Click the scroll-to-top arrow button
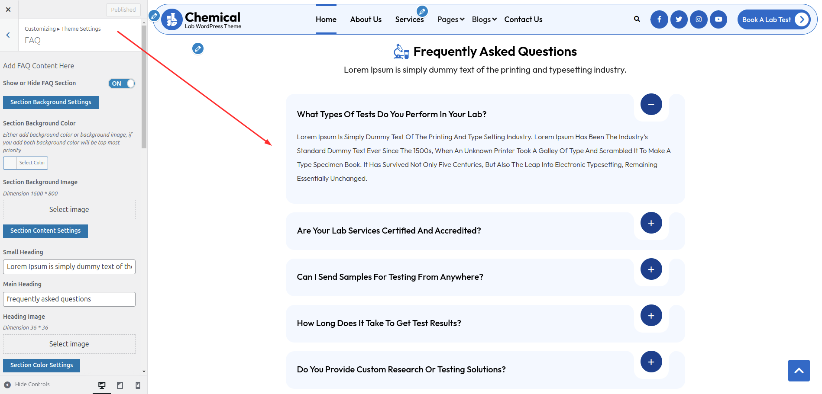Image resolution: width=822 pixels, height=394 pixels. click(799, 370)
